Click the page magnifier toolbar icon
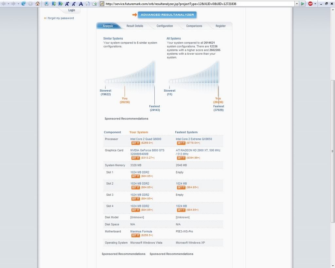The height and width of the screenshot is (268, 335). [x=88, y=4]
